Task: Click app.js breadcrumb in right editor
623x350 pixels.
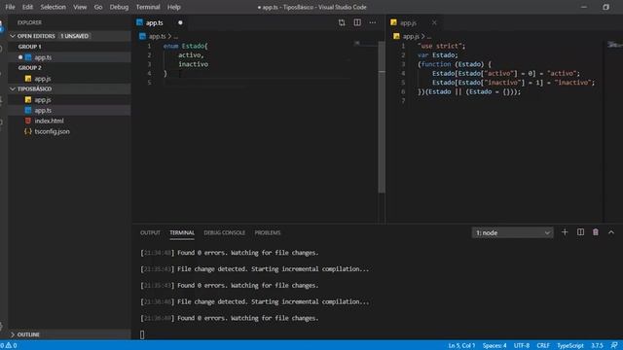Action: tap(411, 36)
